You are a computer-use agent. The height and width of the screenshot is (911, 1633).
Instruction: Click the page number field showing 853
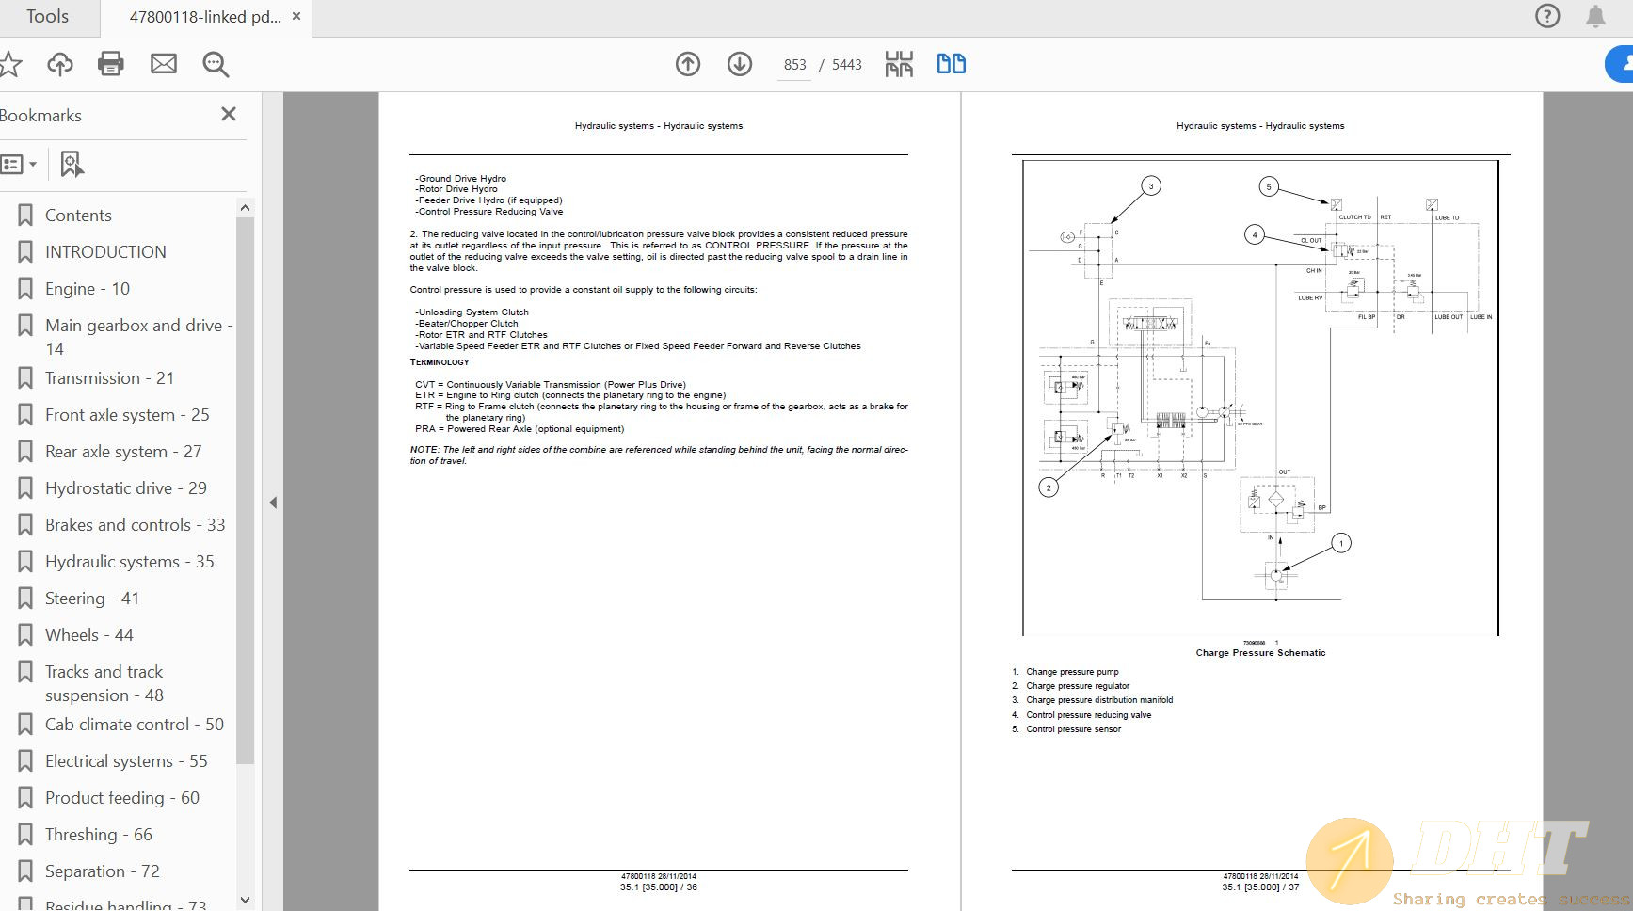[794, 65]
